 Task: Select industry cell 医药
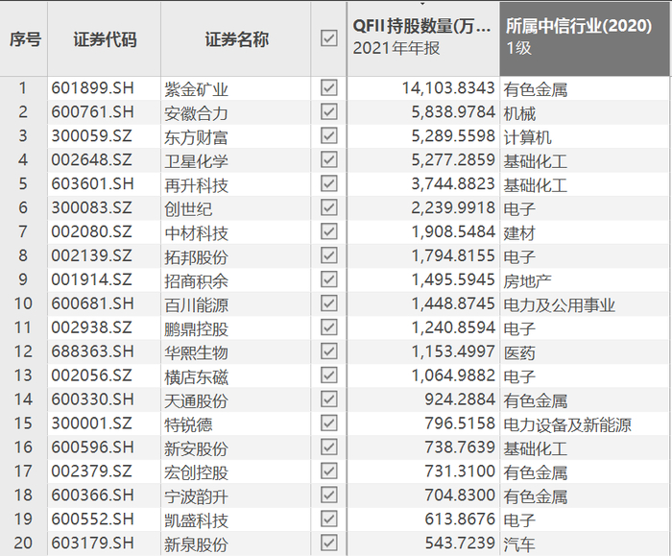519,352
